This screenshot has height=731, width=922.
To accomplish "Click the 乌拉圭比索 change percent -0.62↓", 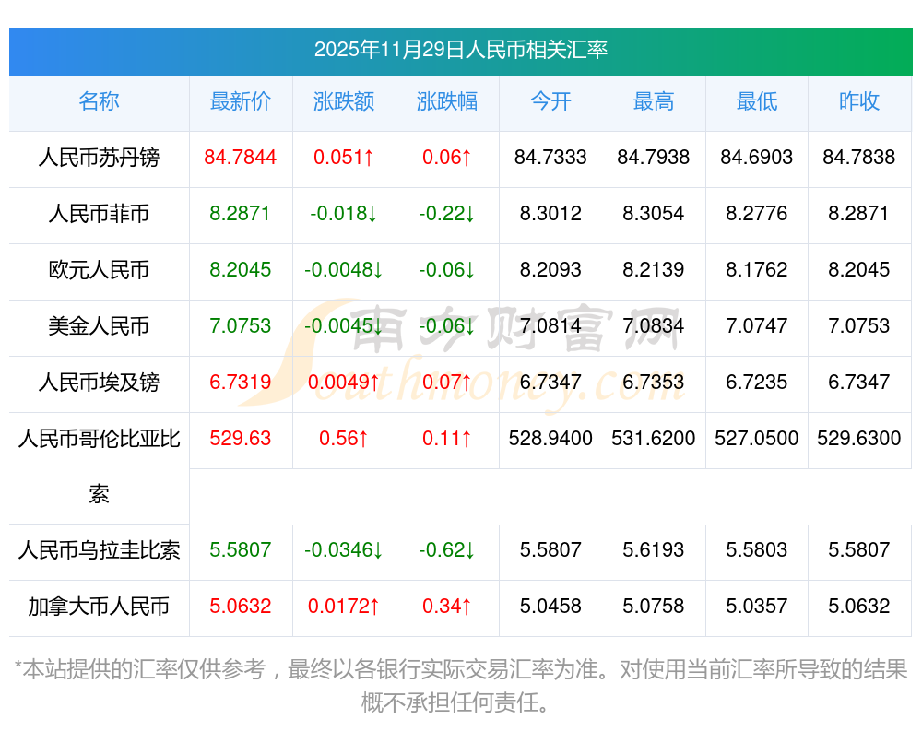I will click(447, 549).
